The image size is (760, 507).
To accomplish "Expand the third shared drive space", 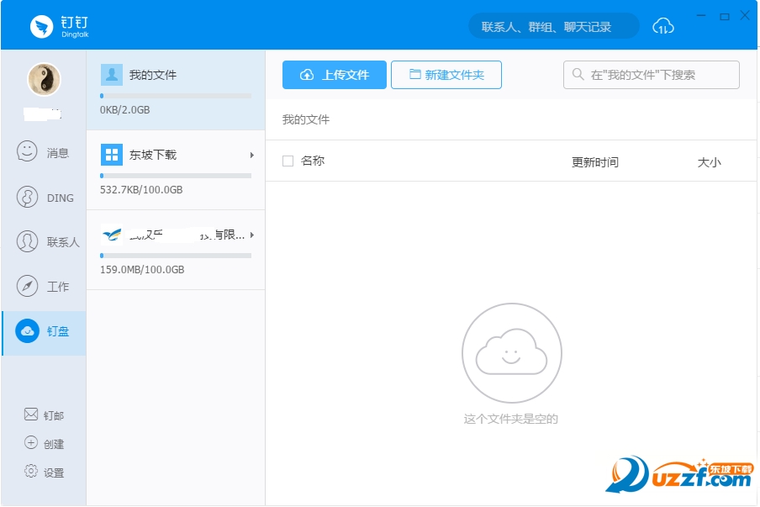I will [251, 235].
